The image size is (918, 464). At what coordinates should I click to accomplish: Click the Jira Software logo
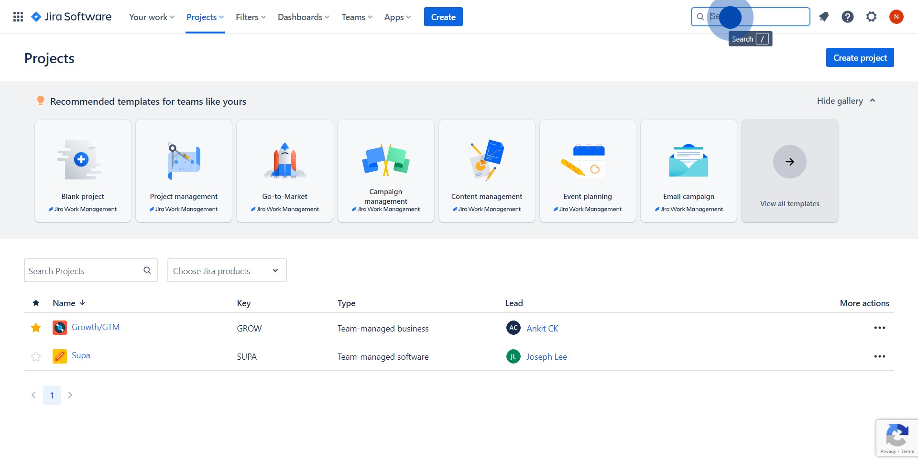tap(71, 17)
